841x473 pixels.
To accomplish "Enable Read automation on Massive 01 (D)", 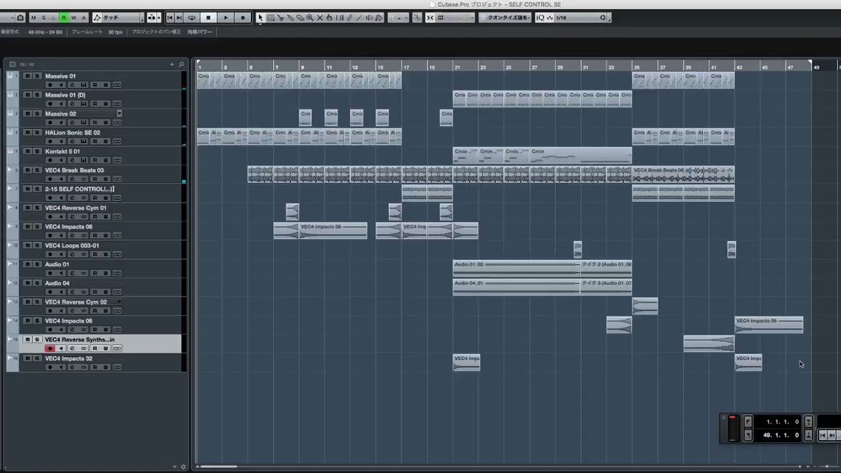I will 95,104.
